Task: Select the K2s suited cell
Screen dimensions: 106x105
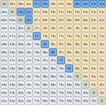Action: 102,12
